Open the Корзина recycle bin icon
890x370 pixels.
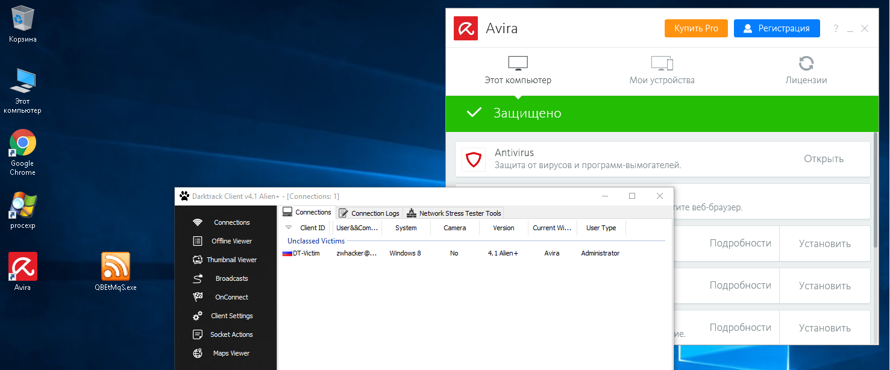22,25
